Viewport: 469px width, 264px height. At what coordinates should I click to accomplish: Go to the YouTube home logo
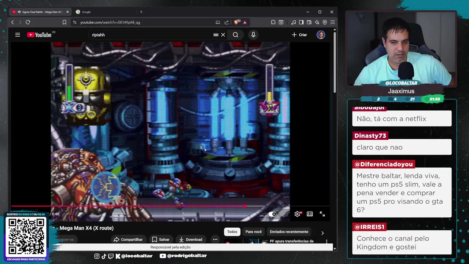39,35
